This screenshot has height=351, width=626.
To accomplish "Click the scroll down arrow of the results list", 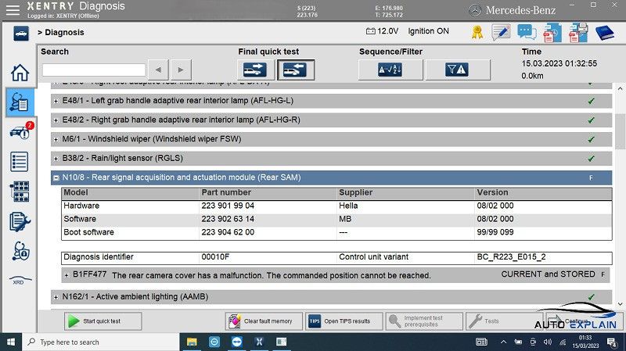I will pos(620,304).
